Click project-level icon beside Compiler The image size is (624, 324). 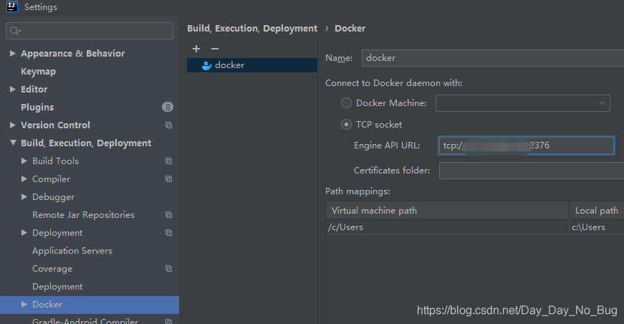169,178
